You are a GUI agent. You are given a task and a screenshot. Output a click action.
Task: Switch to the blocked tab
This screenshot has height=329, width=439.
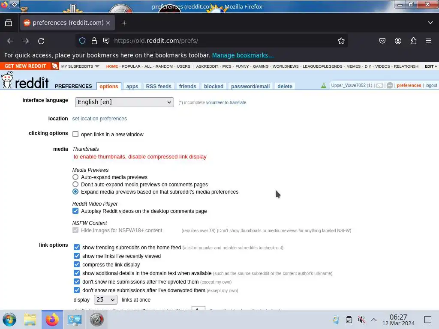click(213, 87)
